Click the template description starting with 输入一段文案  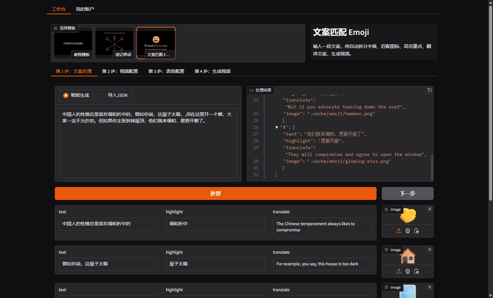[372, 50]
